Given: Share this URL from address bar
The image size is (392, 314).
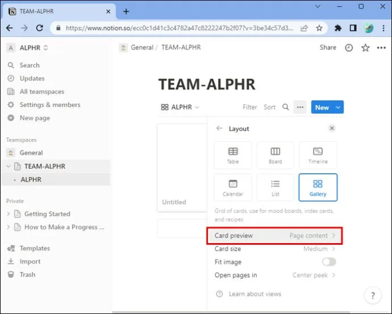Looking at the screenshot, I should 304,28.
